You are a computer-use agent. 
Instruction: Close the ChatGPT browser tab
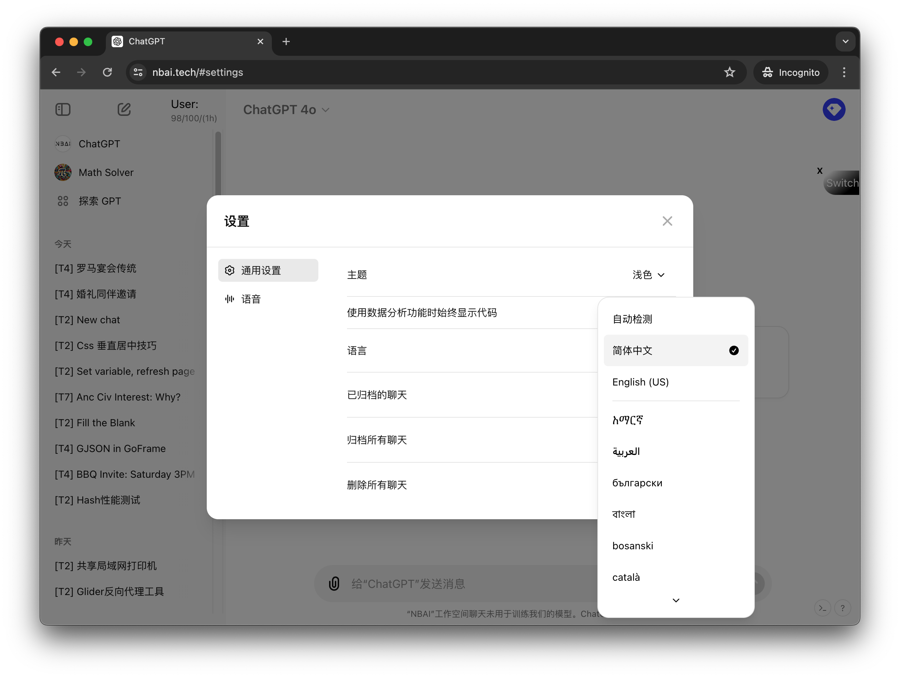260,41
